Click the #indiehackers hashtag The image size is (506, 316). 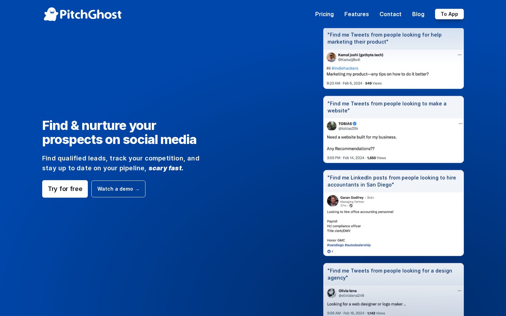coord(345,68)
